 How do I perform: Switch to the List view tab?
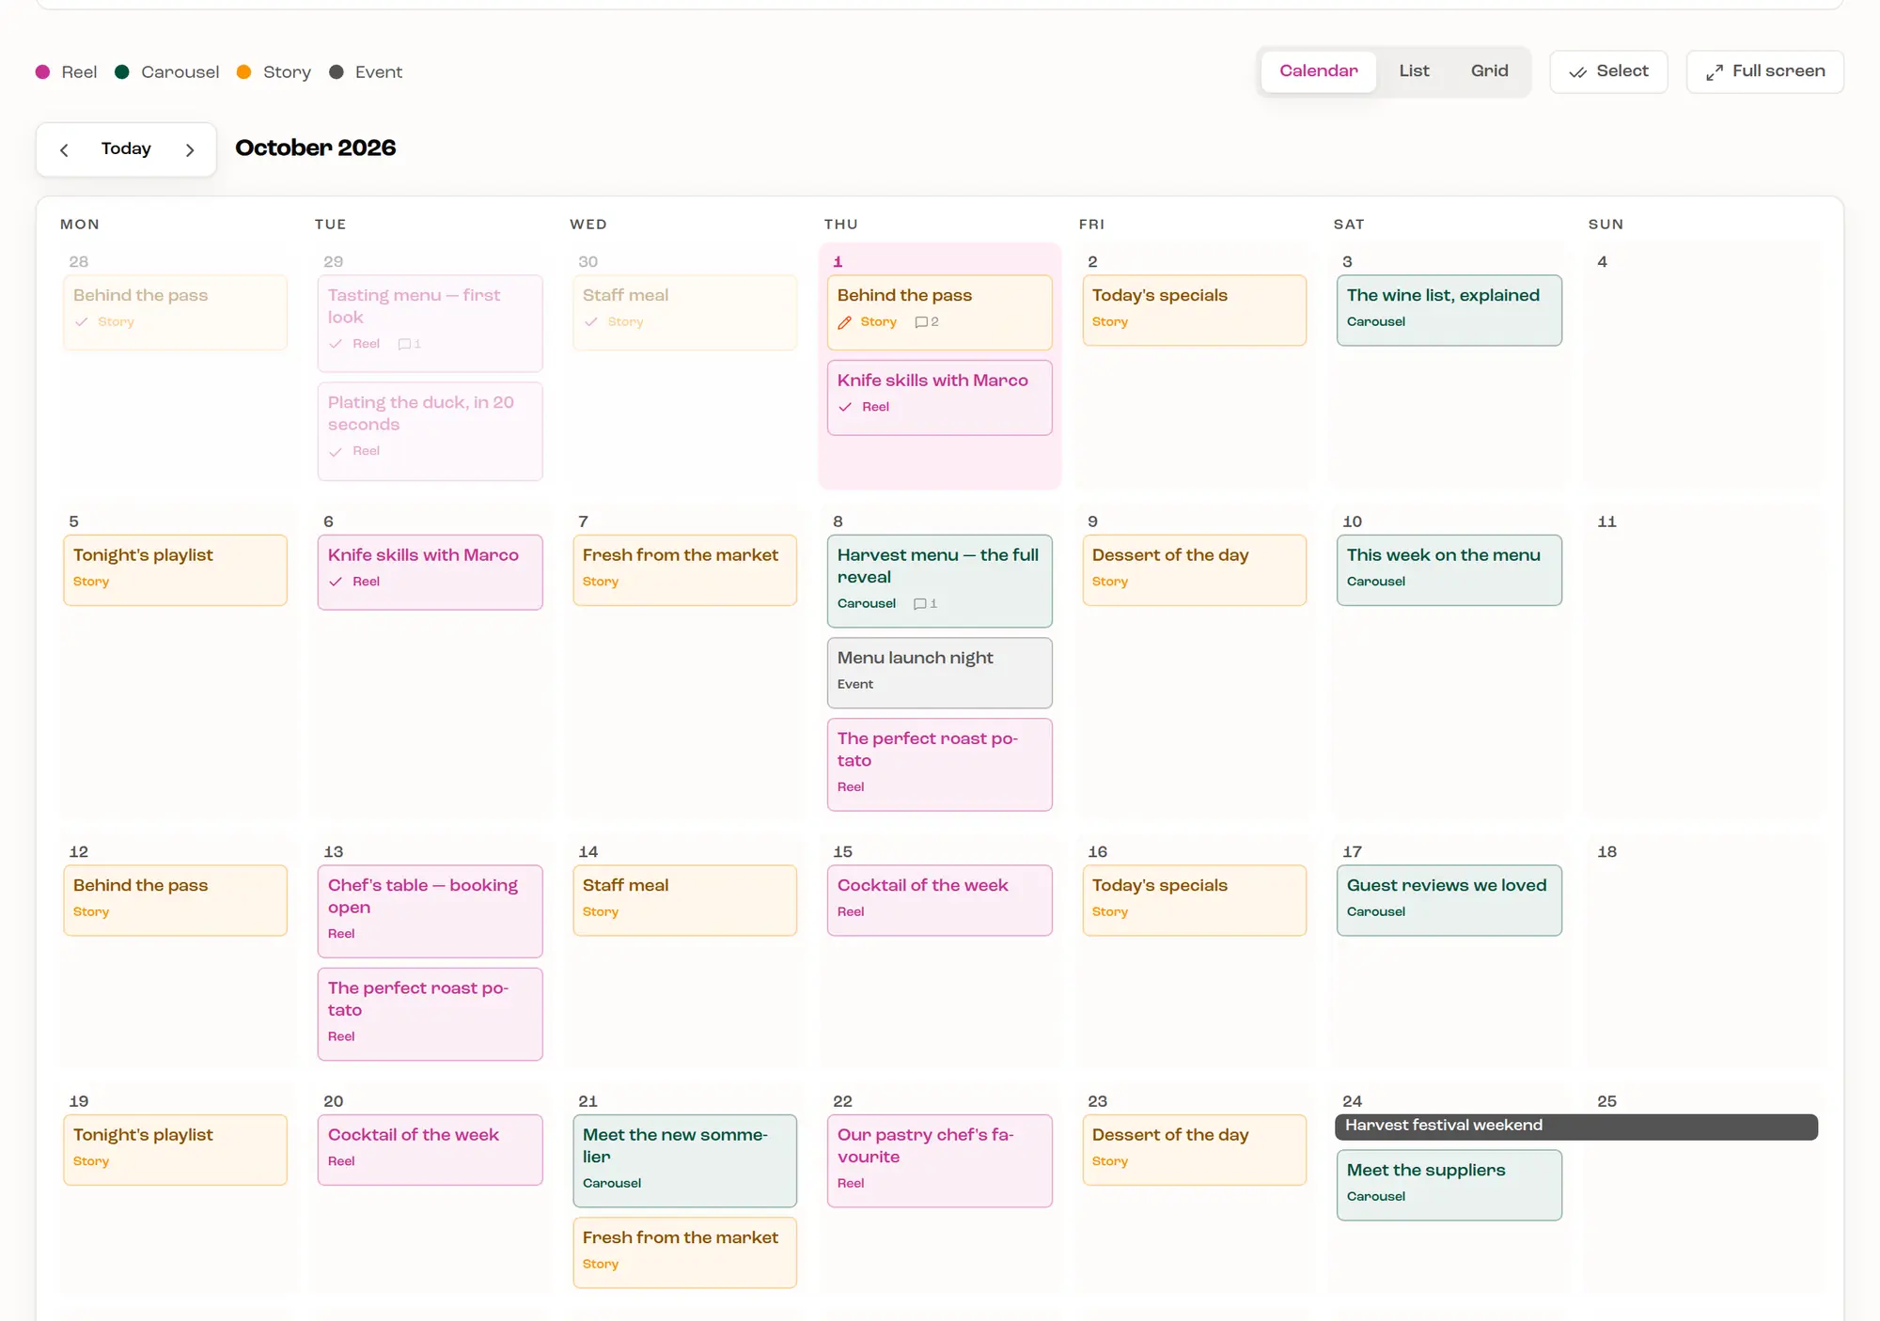click(1414, 71)
